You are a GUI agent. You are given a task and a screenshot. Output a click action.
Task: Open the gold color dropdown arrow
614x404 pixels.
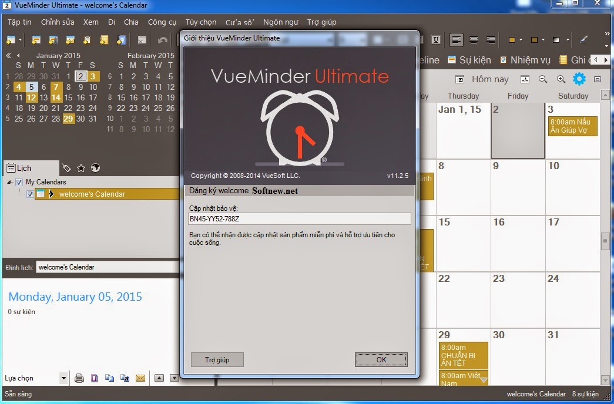tap(521, 39)
